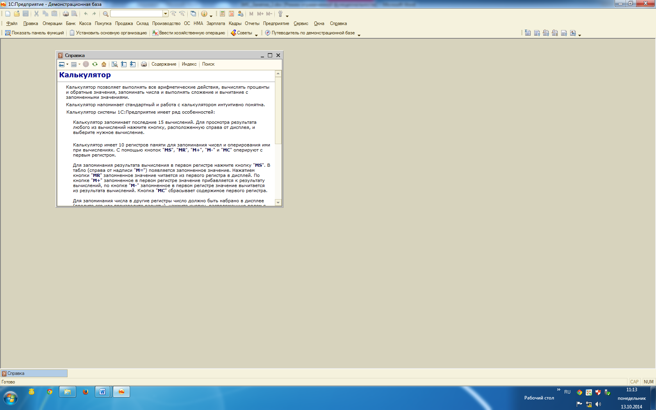The image size is (656, 410).
Task: Open the Советы dropdown arrow
Action: (x=257, y=35)
